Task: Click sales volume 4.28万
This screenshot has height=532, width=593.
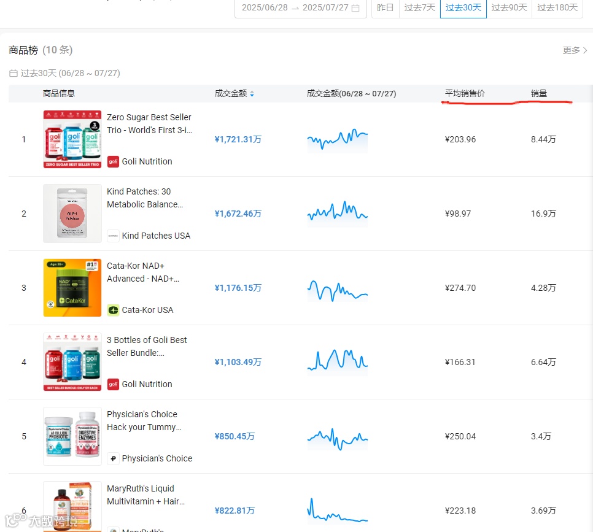Action: pos(543,288)
